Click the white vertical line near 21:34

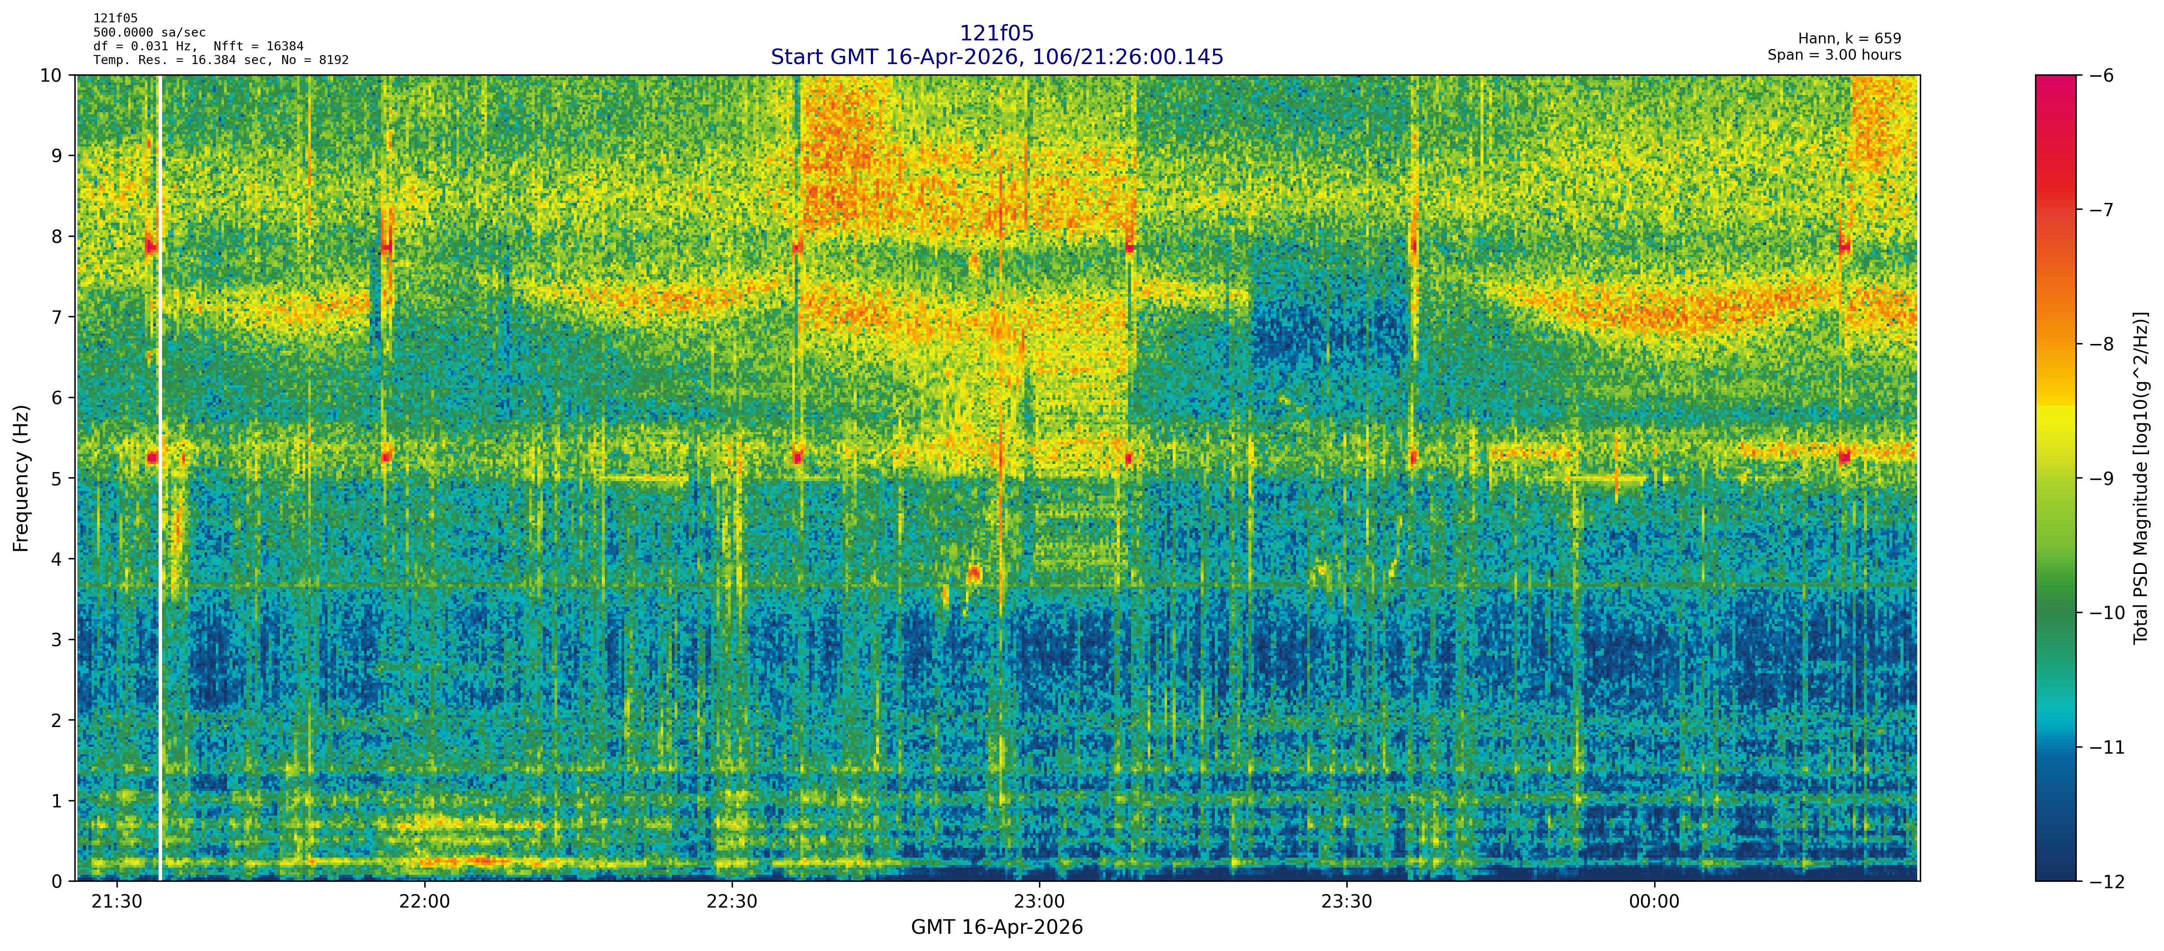pos(159,504)
